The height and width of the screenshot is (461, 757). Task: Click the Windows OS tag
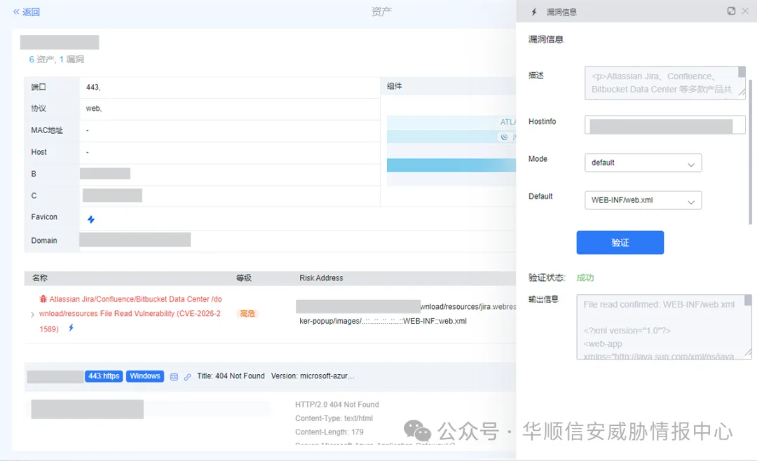click(145, 376)
